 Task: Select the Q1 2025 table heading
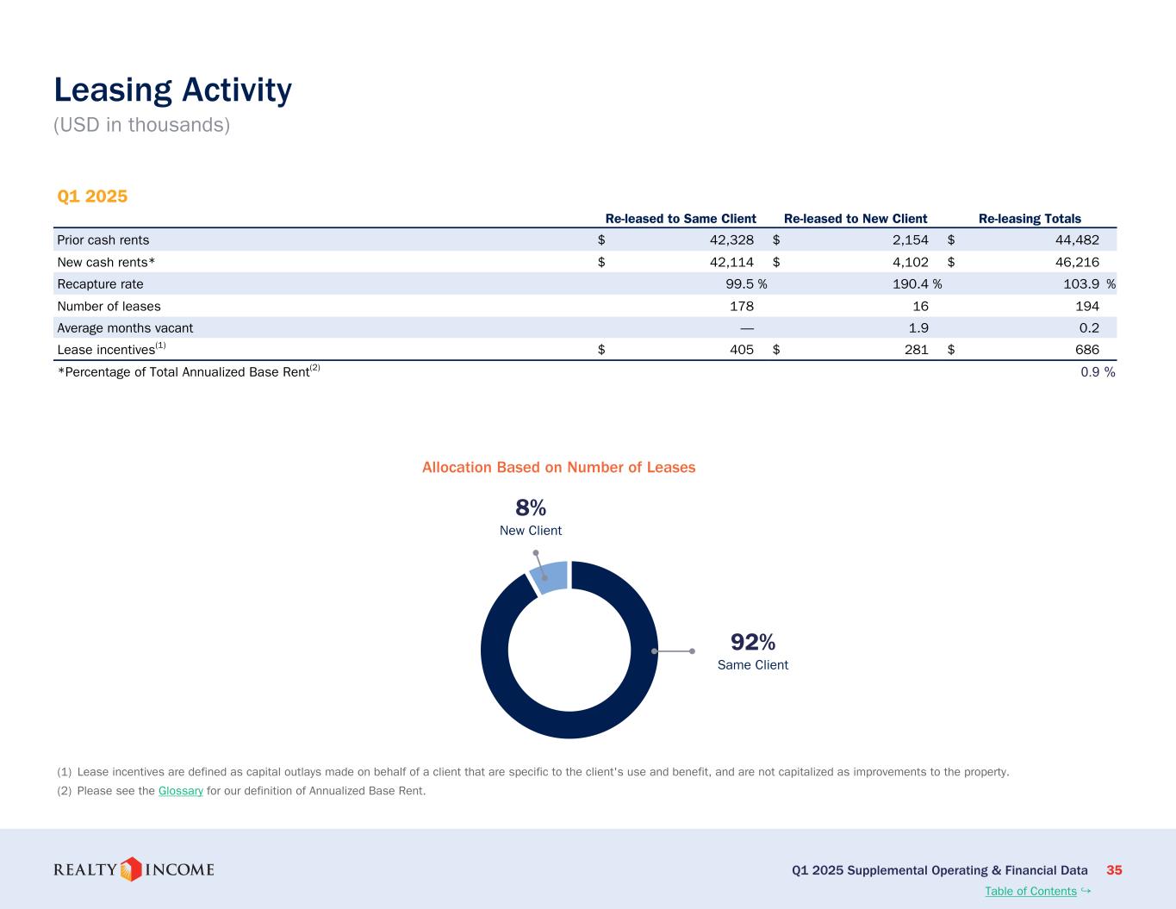click(92, 196)
